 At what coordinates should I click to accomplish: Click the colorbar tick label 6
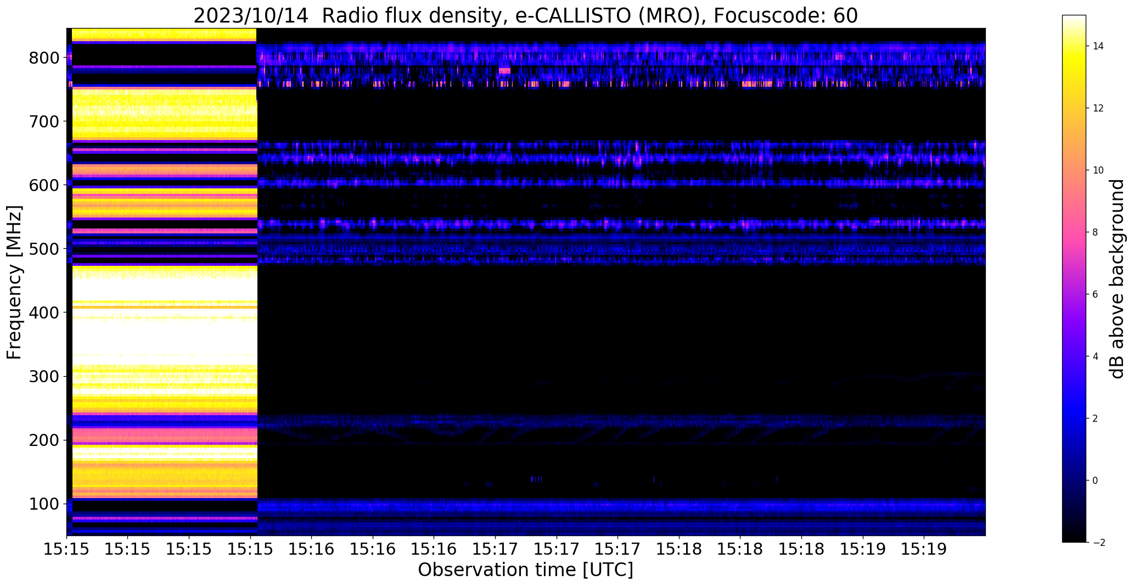[x=1095, y=294]
